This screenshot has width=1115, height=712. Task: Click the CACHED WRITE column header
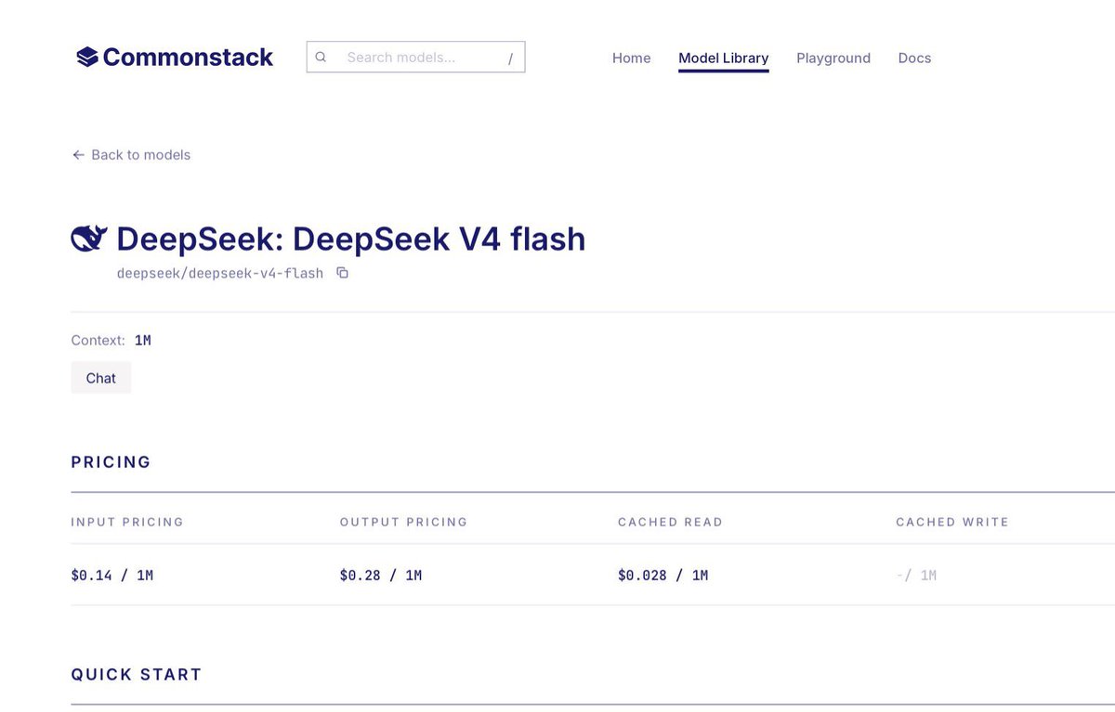click(x=952, y=522)
